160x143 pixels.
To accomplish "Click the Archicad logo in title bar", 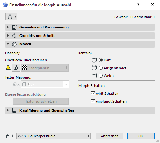I will (5, 5).
